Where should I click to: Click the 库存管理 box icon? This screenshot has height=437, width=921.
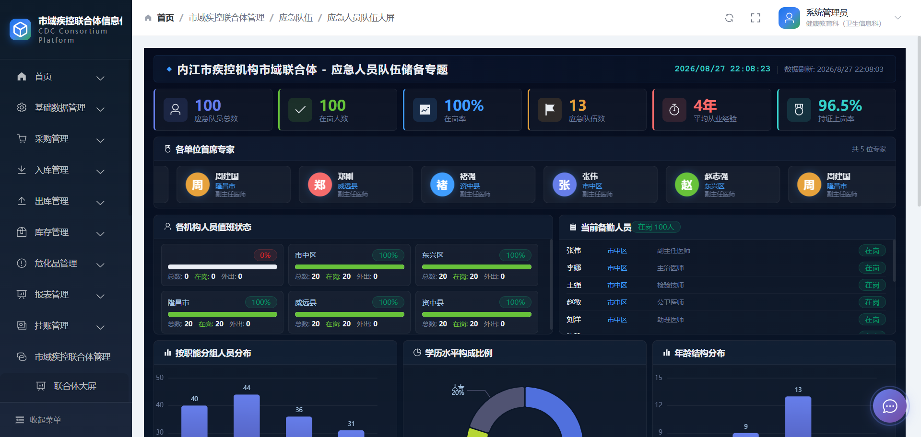tap(22, 232)
